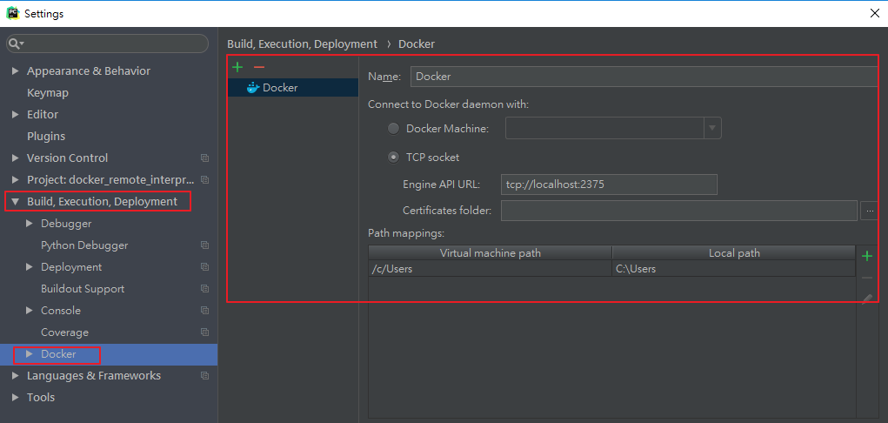This screenshot has height=423, width=888.
Task: Click the Engine API URL field
Action: (x=610, y=185)
